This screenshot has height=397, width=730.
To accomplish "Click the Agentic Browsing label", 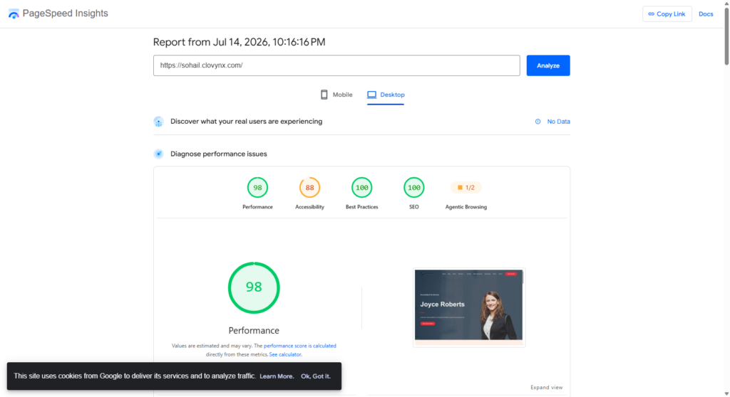I will (466, 207).
